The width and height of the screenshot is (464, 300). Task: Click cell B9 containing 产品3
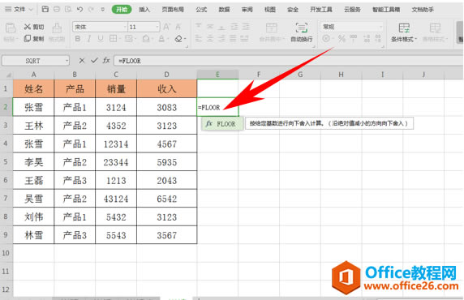[x=75, y=235]
